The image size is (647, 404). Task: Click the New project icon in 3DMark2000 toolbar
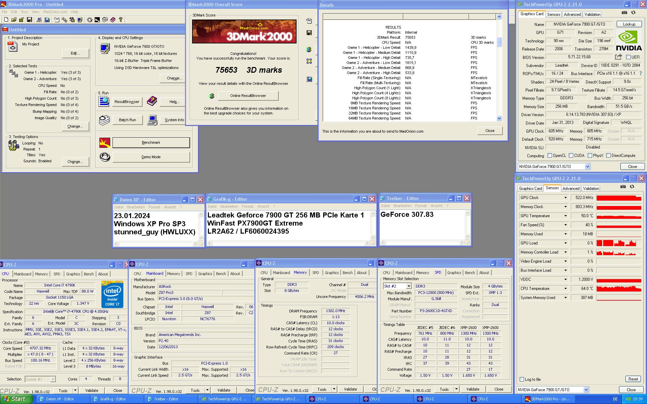point(6,20)
